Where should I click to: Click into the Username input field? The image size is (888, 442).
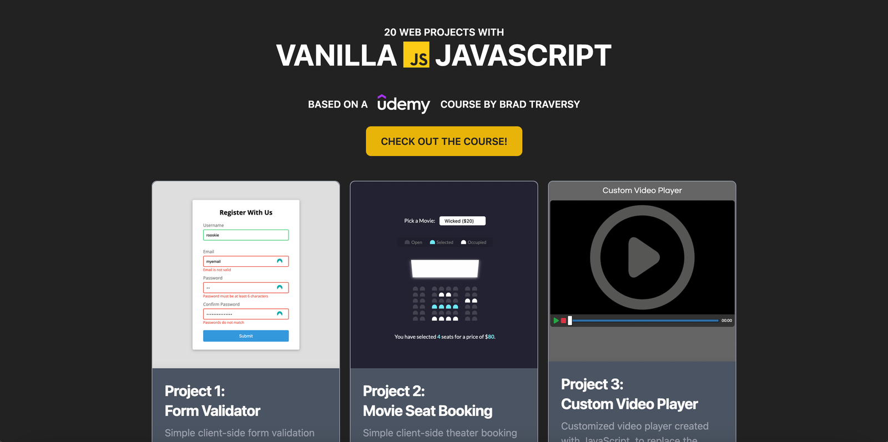click(246, 235)
